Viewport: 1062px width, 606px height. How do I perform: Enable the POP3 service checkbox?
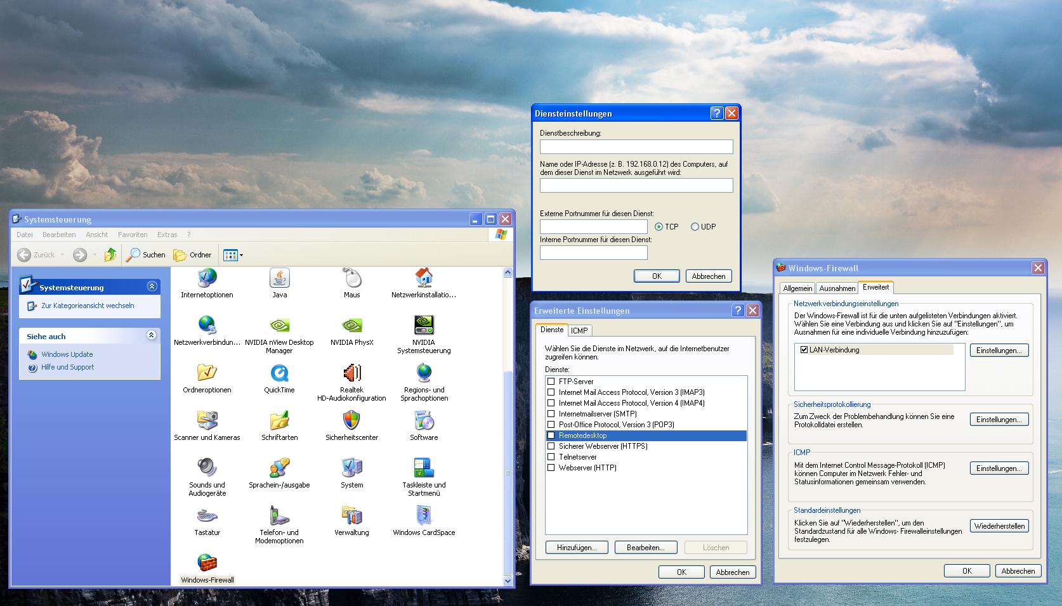click(x=551, y=425)
